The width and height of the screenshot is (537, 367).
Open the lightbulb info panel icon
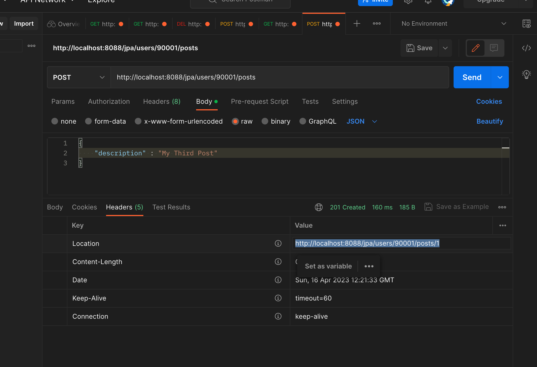(526, 74)
